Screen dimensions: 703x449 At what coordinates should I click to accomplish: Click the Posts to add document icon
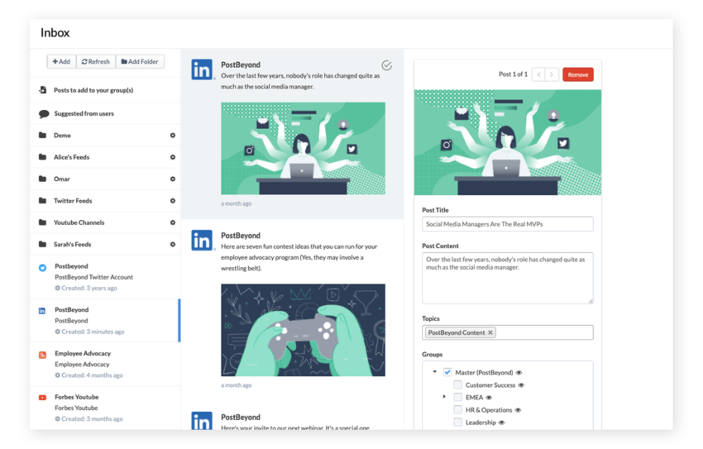coord(42,89)
